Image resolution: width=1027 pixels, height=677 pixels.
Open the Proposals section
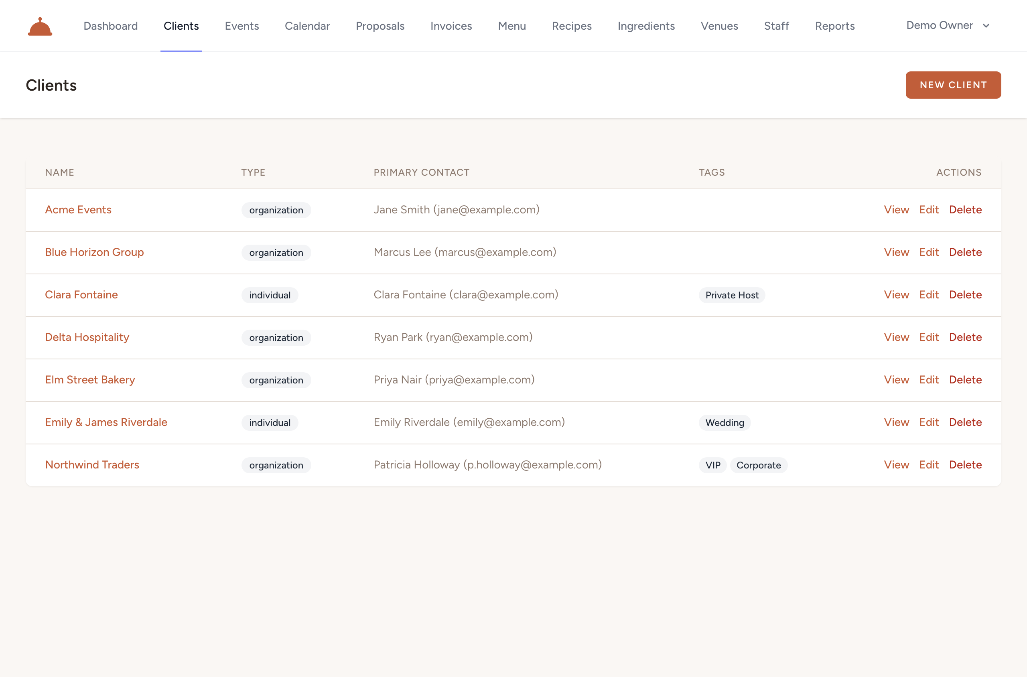380,26
